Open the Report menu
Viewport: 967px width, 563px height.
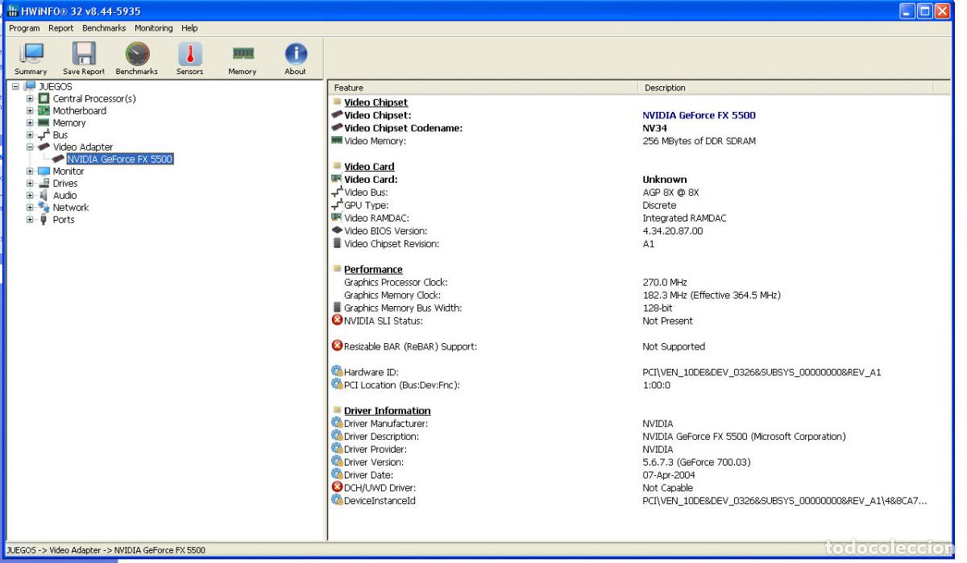click(x=61, y=28)
